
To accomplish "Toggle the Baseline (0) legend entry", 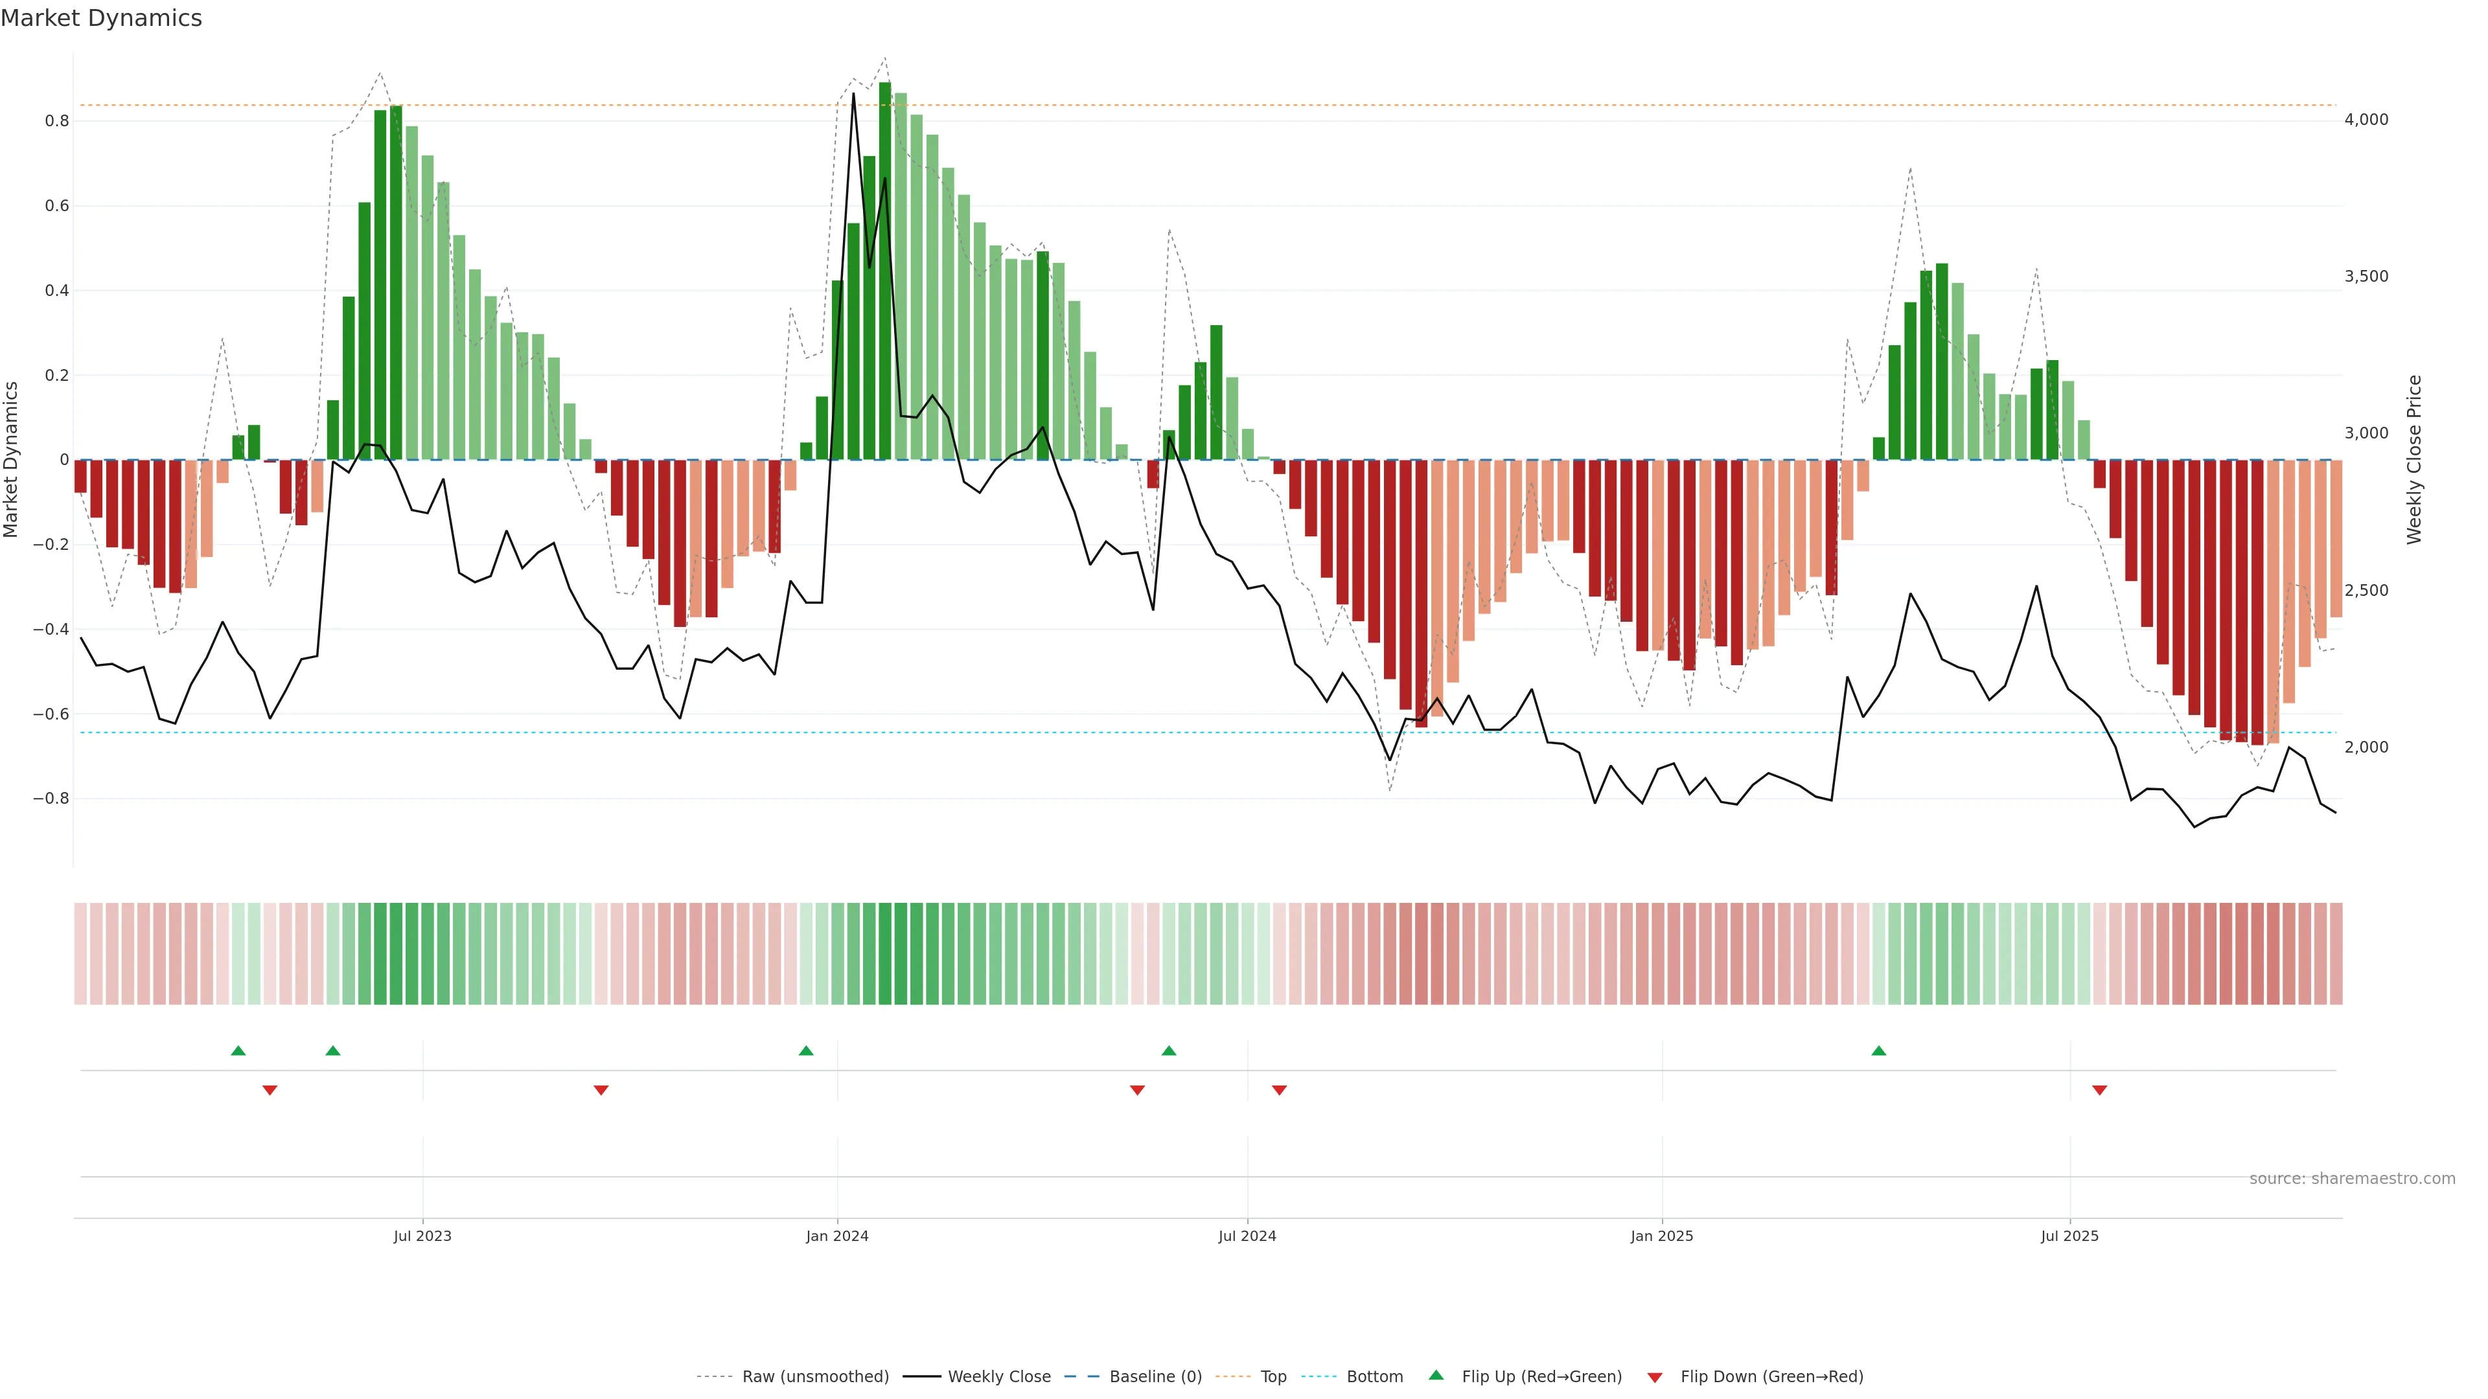I will [1155, 1377].
